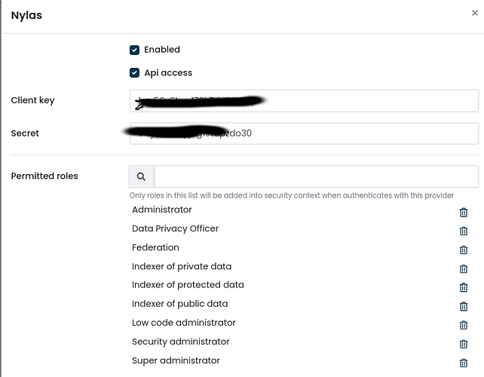Select Indexer of private data entry
Viewport: 484px width, 377px height.
point(182,266)
